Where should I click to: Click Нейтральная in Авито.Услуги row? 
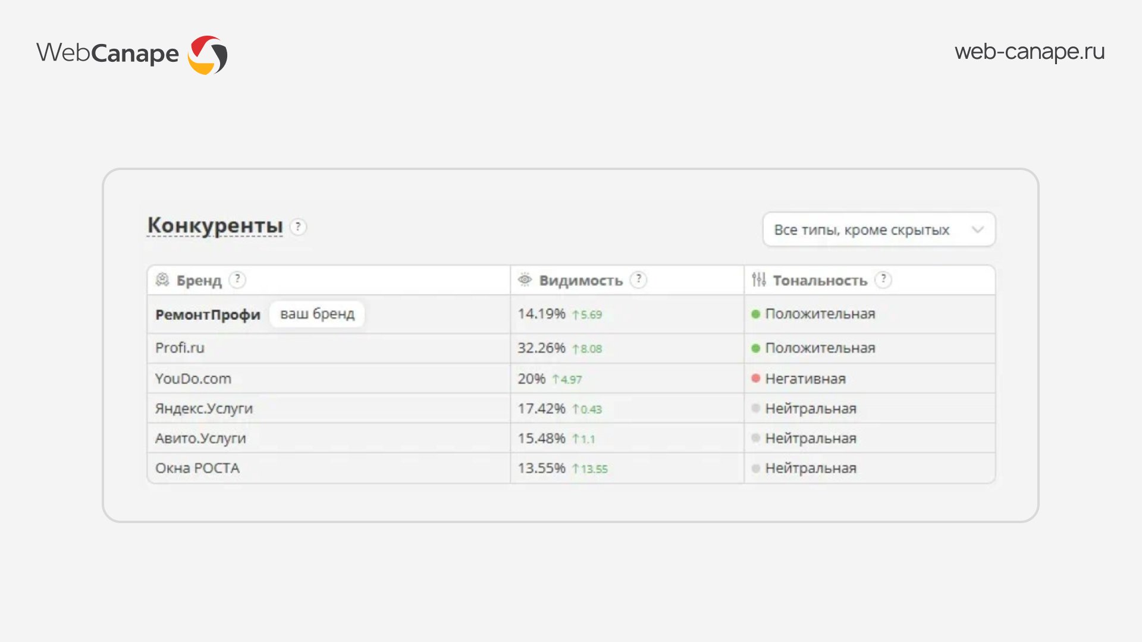[x=811, y=439]
